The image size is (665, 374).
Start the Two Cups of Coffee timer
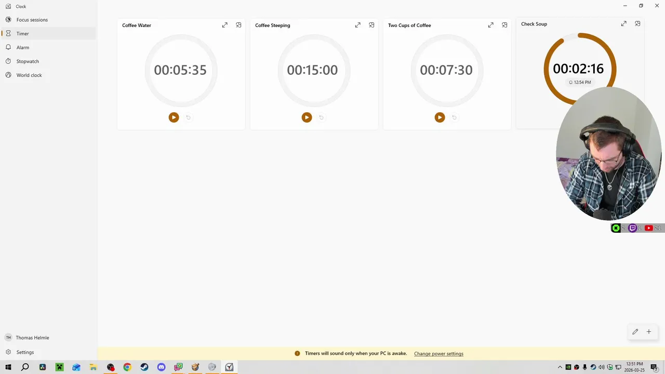click(440, 117)
